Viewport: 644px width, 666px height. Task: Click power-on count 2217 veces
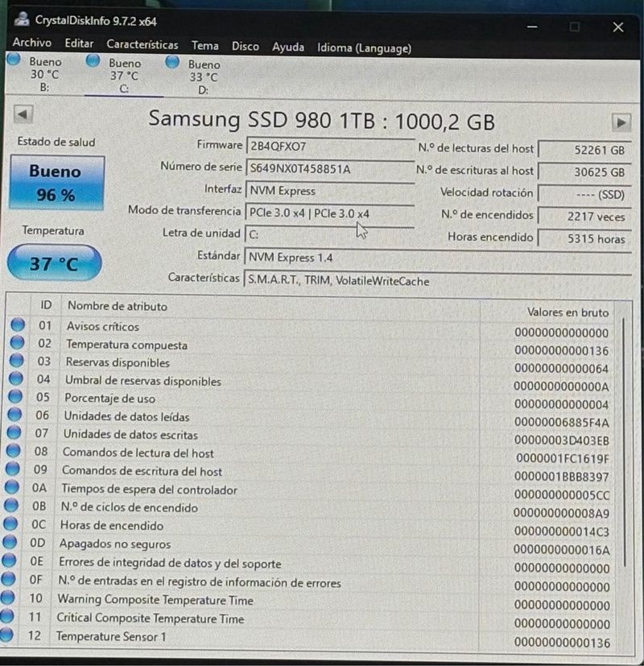pos(584,216)
